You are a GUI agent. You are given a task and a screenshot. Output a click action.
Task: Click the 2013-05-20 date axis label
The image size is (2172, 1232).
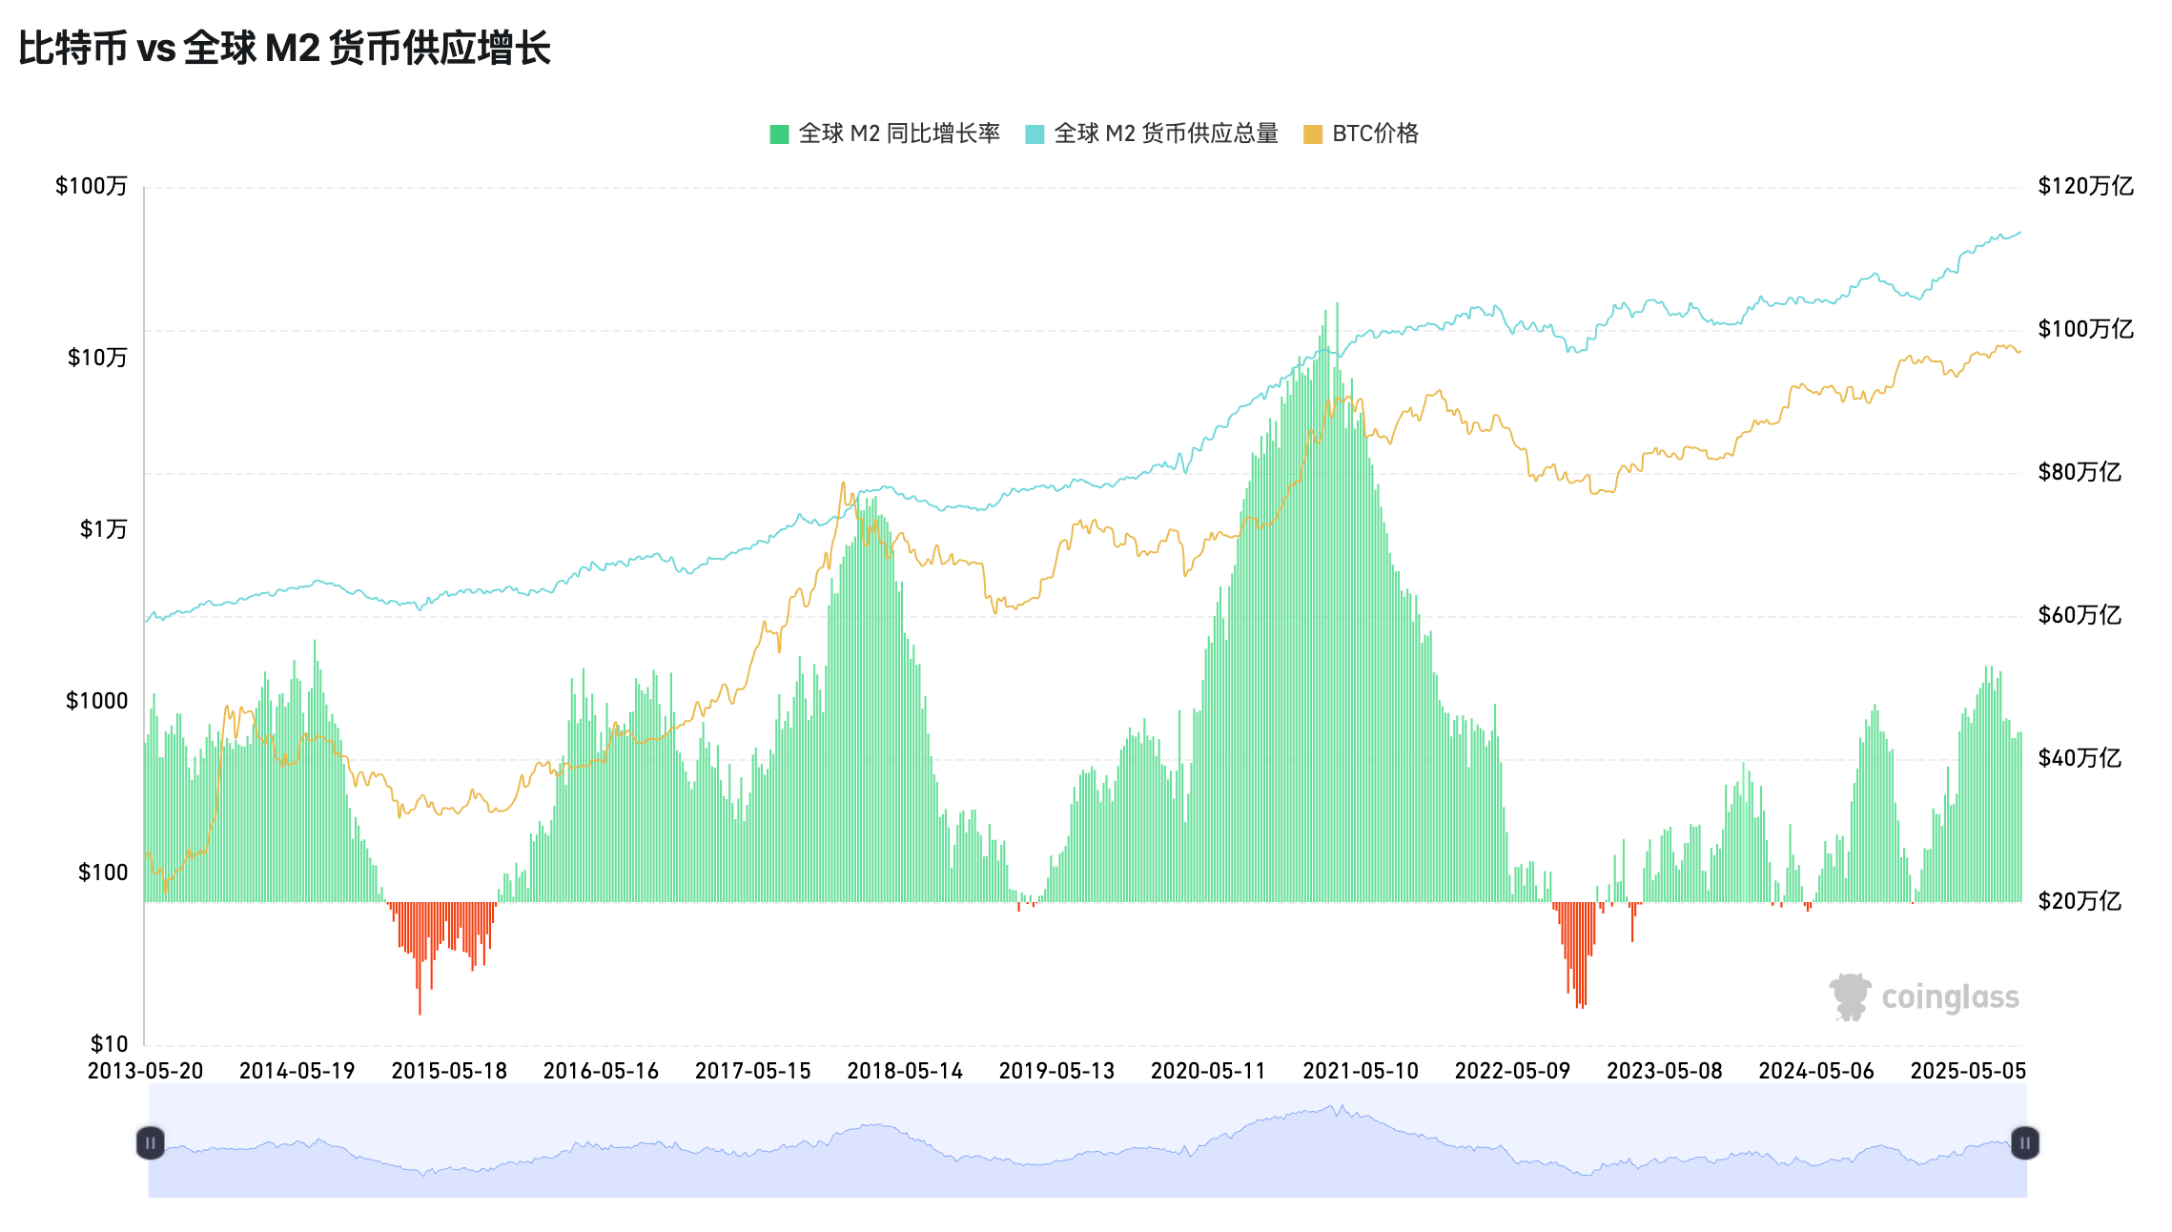point(145,1071)
